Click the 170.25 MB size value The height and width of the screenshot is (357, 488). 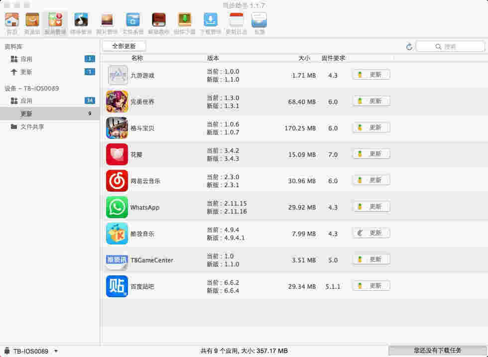tap(300, 128)
